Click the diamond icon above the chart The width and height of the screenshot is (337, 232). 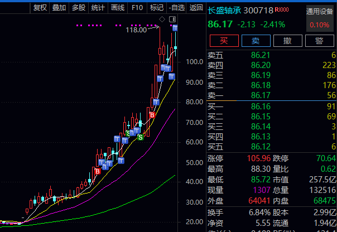[162, 20]
